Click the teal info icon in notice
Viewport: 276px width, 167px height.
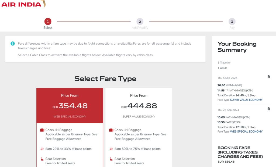[13, 44]
